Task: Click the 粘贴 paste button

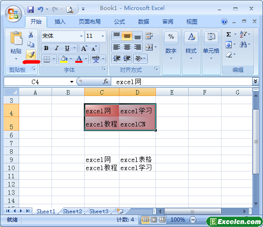Action: 16,45
